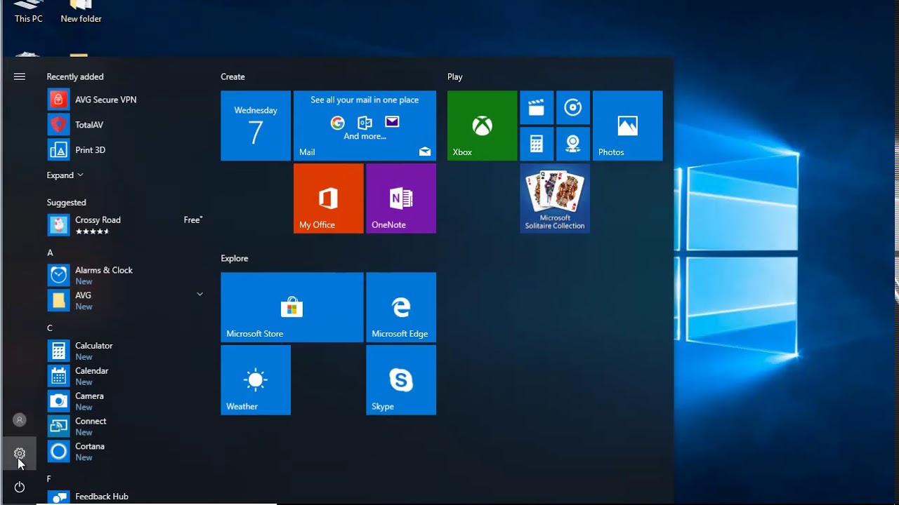Open Alarms & Clock app

[x=126, y=275]
